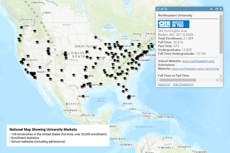Click horizontal scrollbar right arrow

(217, 80)
